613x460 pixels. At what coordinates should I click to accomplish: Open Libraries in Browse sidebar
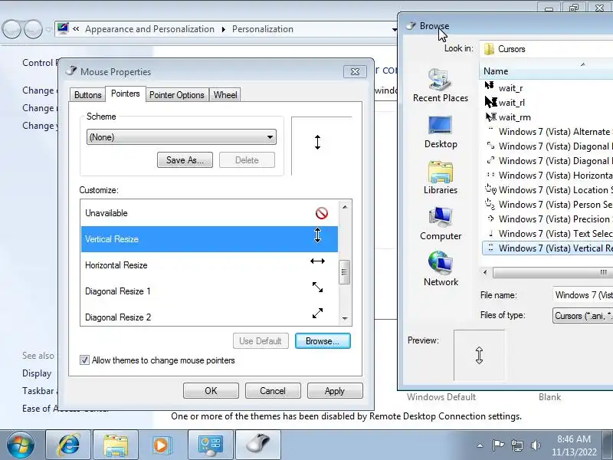[441, 178]
